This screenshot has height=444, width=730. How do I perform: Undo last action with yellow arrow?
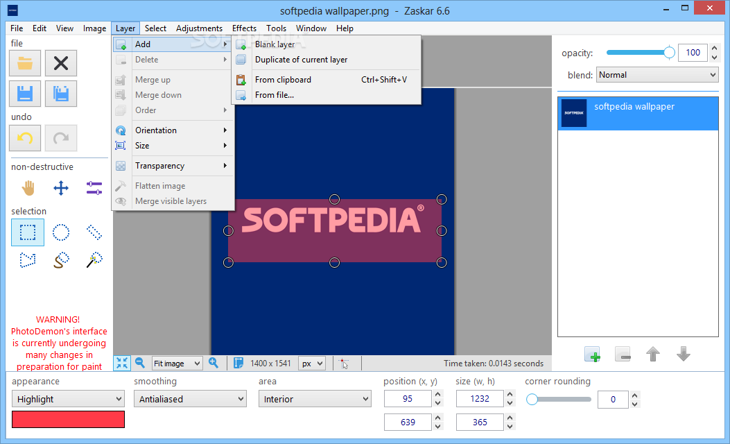click(25, 138)
